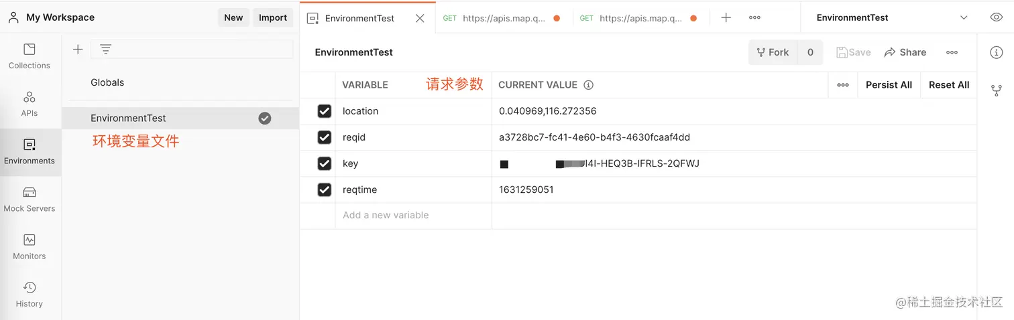1014x320 pixels.
Task: Click the plus icon to create environment
Action: click(x=78, y=49)
